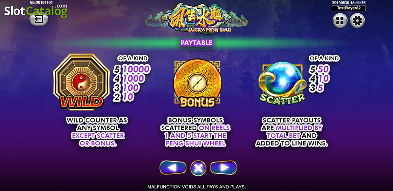Click the TestPlayer82 name box

pyautogui.click(x=348, y=9)
